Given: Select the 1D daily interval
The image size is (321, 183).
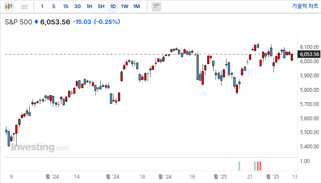Looking at the screenshot, I should pos(113,7).
